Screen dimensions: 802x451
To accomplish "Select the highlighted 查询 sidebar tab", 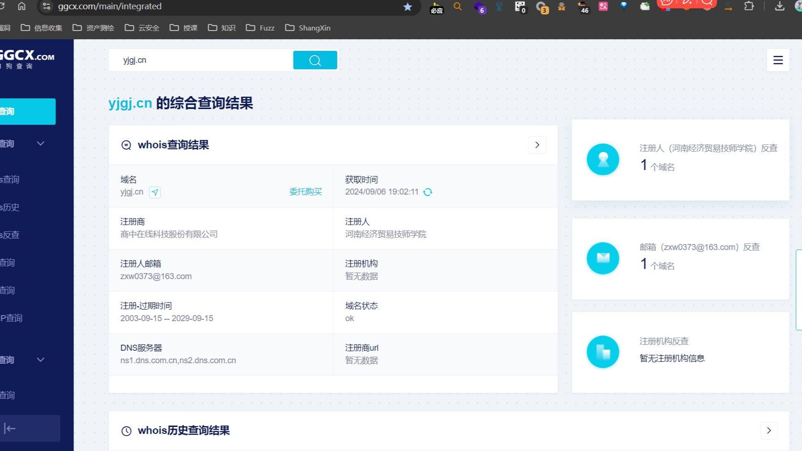I will point(27,111).
